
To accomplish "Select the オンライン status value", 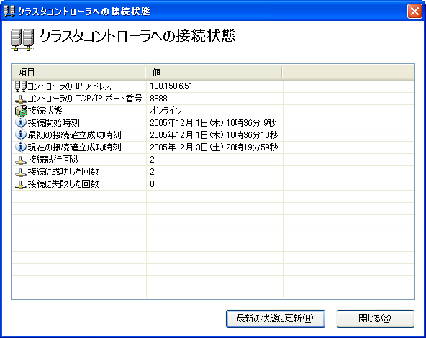I will click(x=166, y=111).
